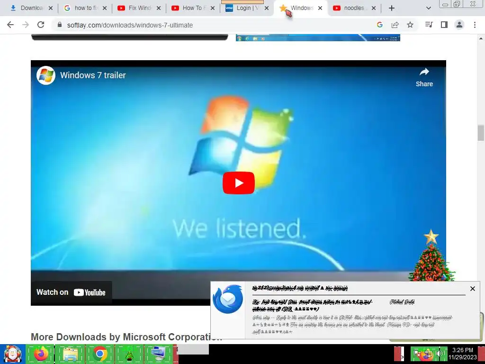Reload the softlay page
This screenshot has width=485, height=364.
(41, 25)
